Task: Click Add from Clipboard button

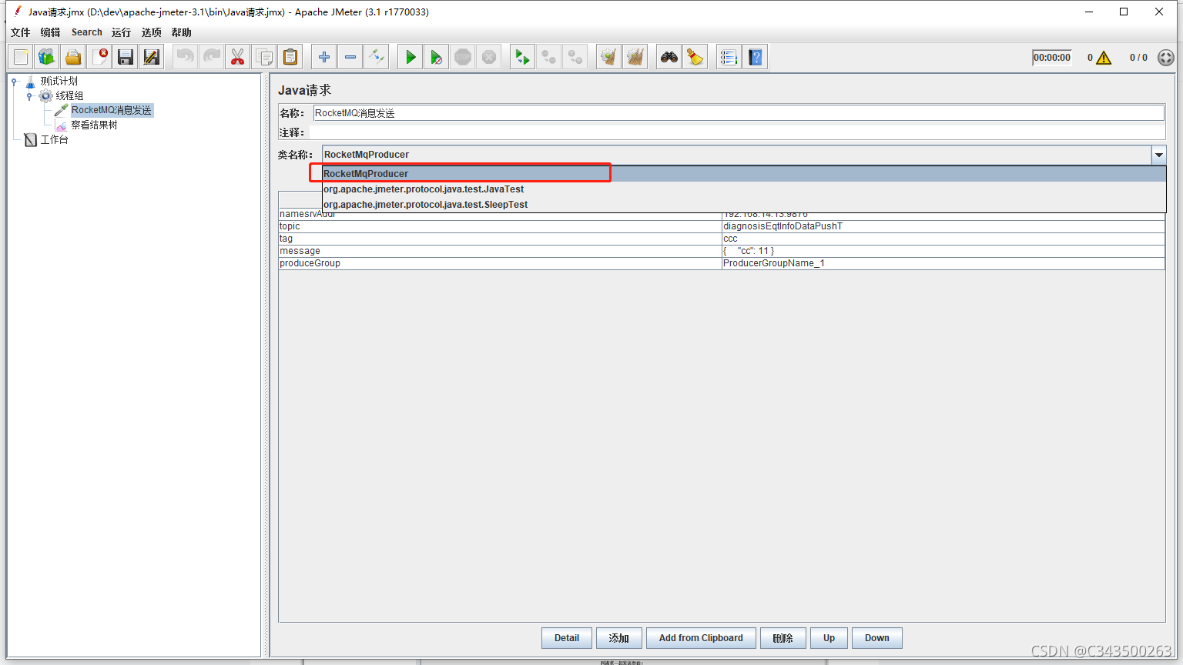Action: 701,638
